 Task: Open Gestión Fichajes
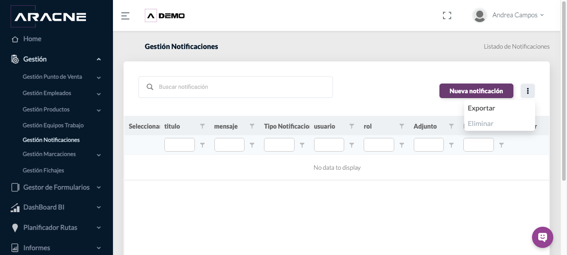click(43, 171)
